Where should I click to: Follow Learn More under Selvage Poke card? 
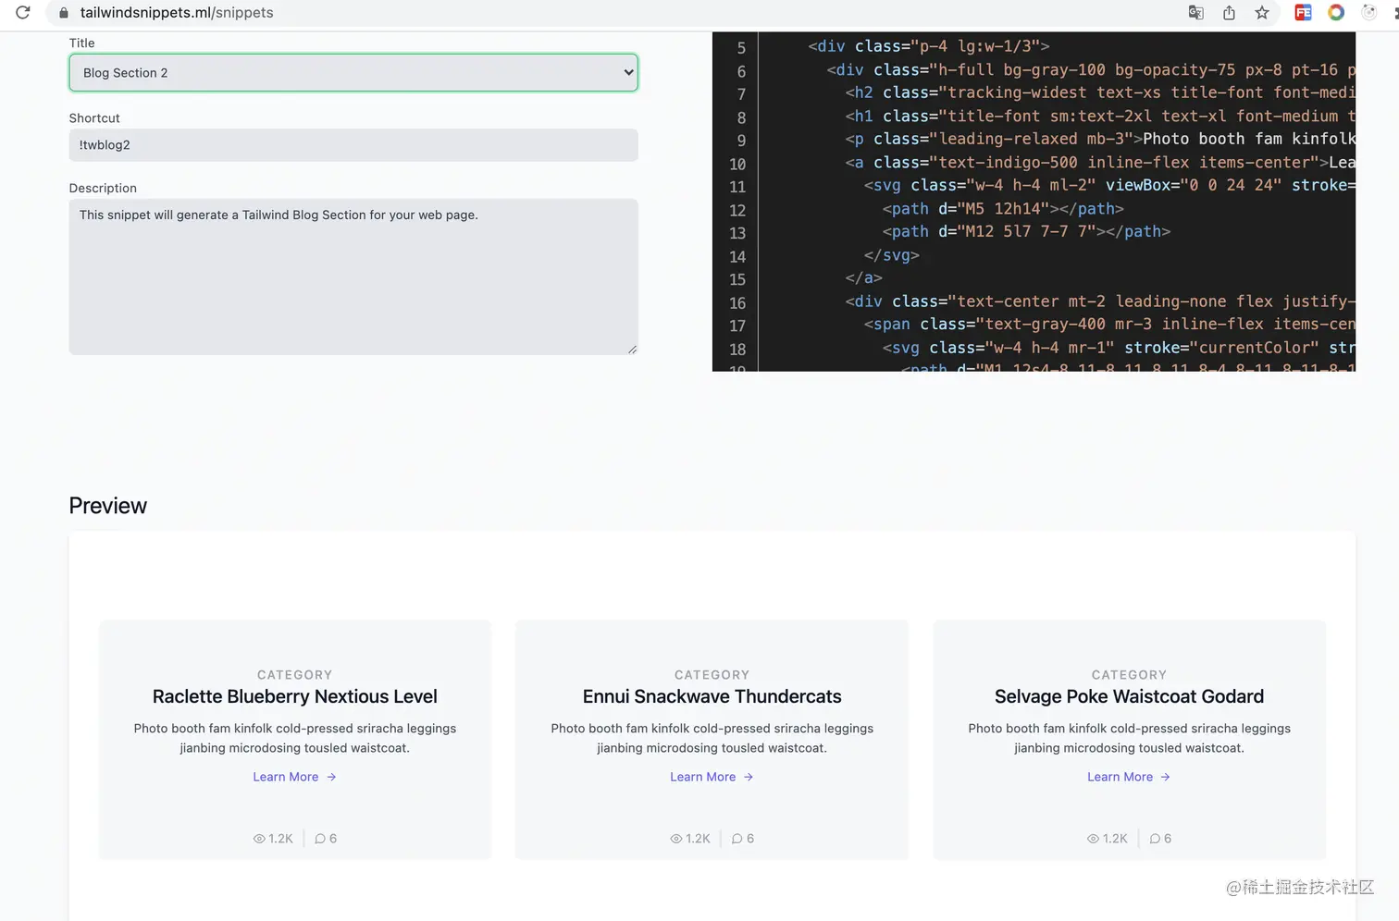coord(1120,777)
